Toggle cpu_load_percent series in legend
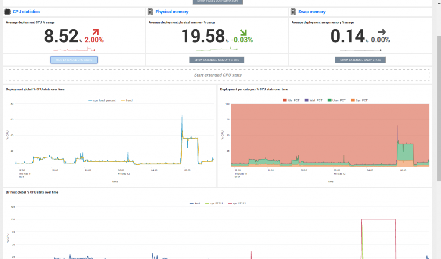The width and height of the screenshot is (441, 259). tap(102, 100)
